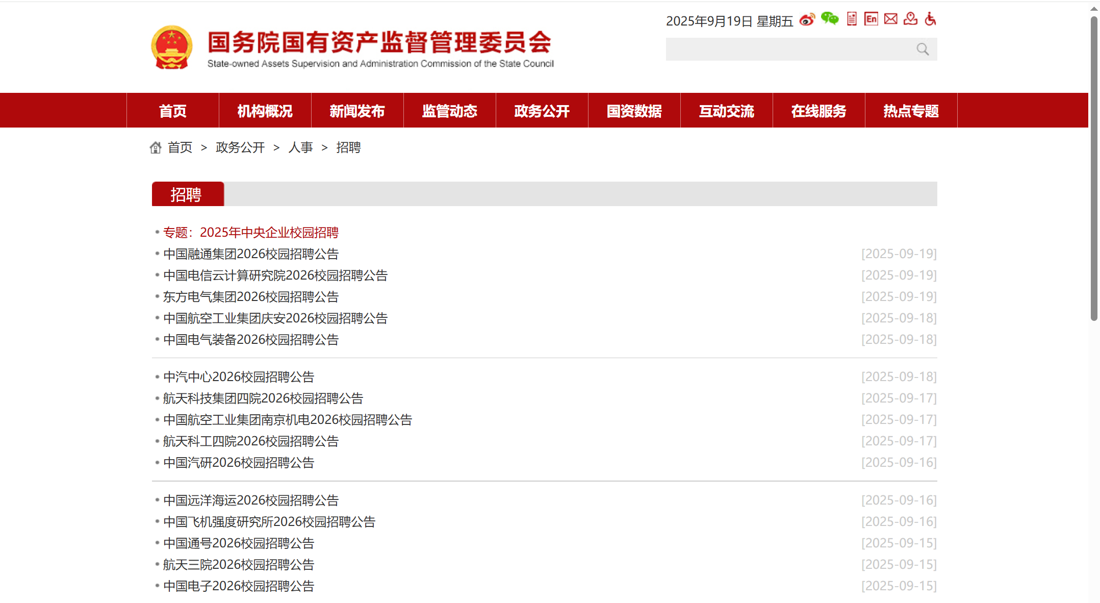Viewport: 1100px width, 603px height.
Task: Click the date beside 中国汽研 announcement
Action: click(899, 463)
